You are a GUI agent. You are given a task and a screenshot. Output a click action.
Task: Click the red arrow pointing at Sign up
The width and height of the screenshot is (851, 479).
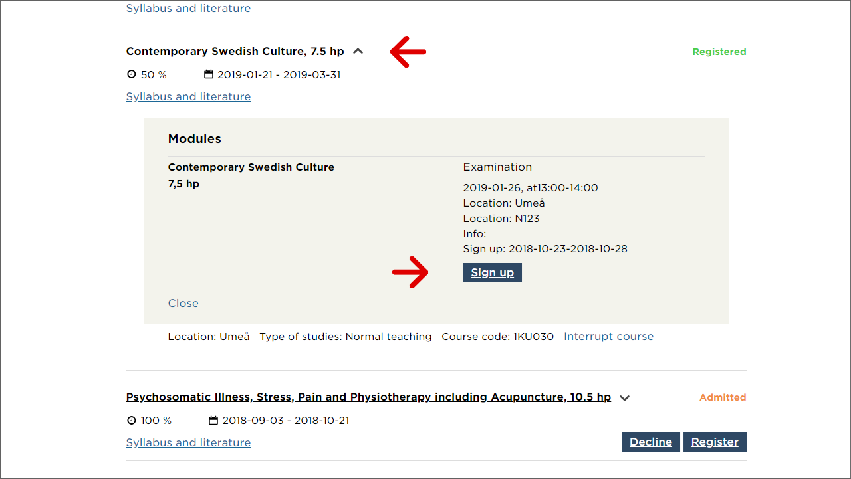[x=410, y=272]
